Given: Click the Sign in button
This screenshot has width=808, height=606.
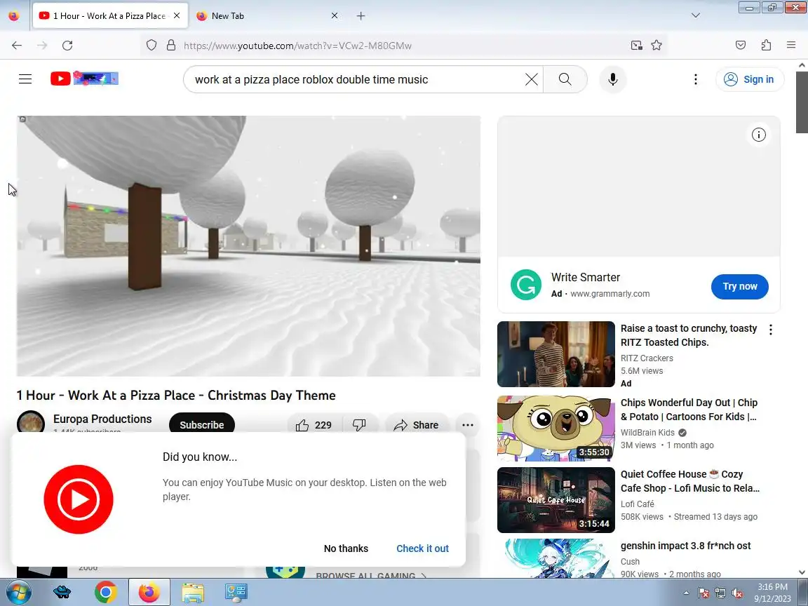Looking at the screenshot, I should click(x=750, y=79).
